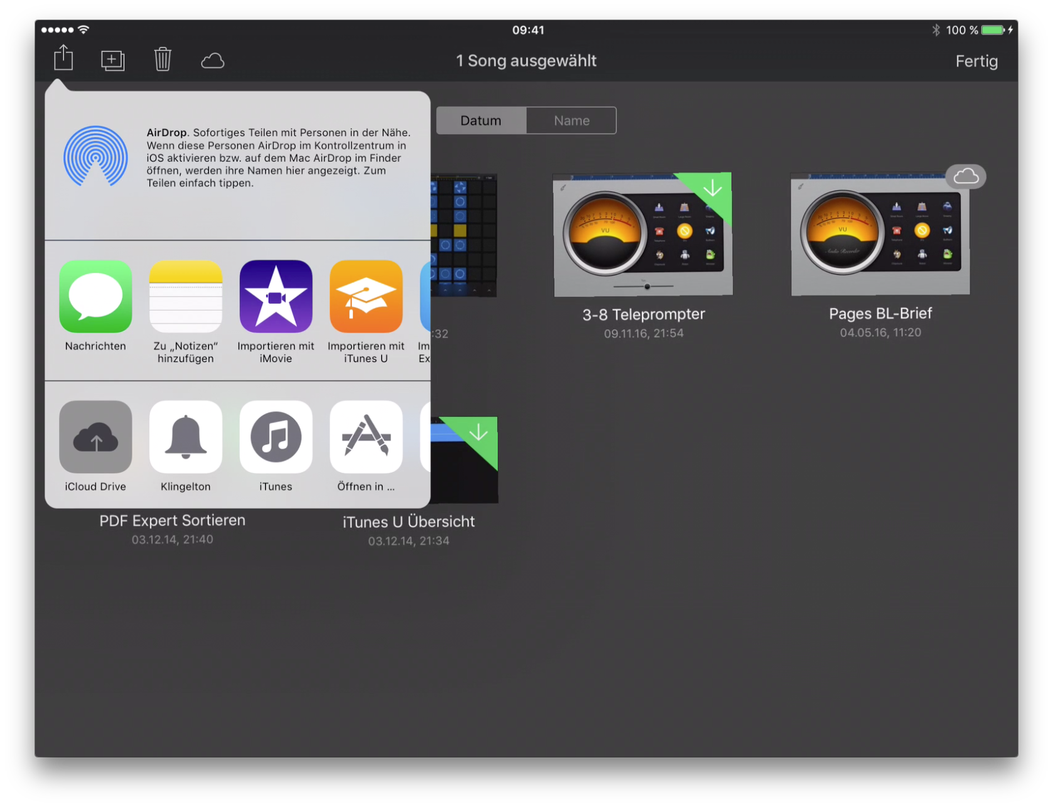Select Importieren mit iMovie

275,297
